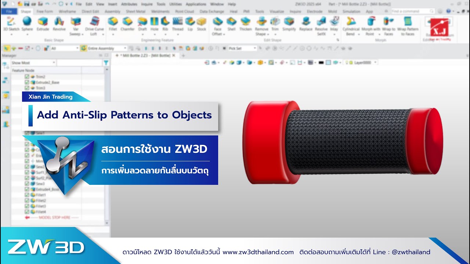Open the Attributes menu
The image size is (470, 264).
point(129,4)
